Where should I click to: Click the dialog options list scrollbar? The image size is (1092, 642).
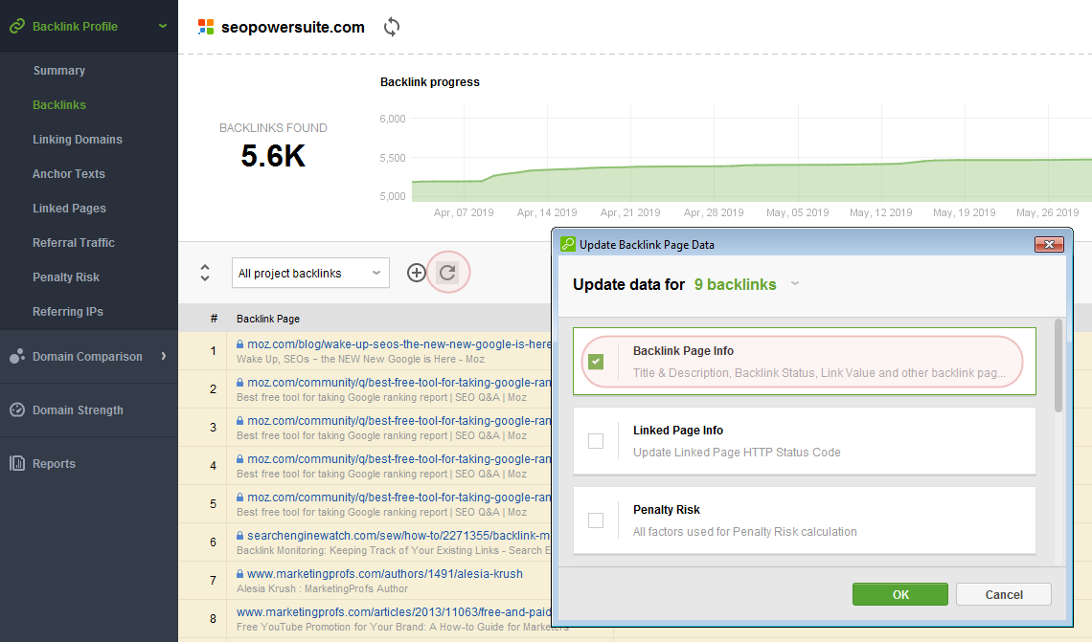tap(1058, 365)
